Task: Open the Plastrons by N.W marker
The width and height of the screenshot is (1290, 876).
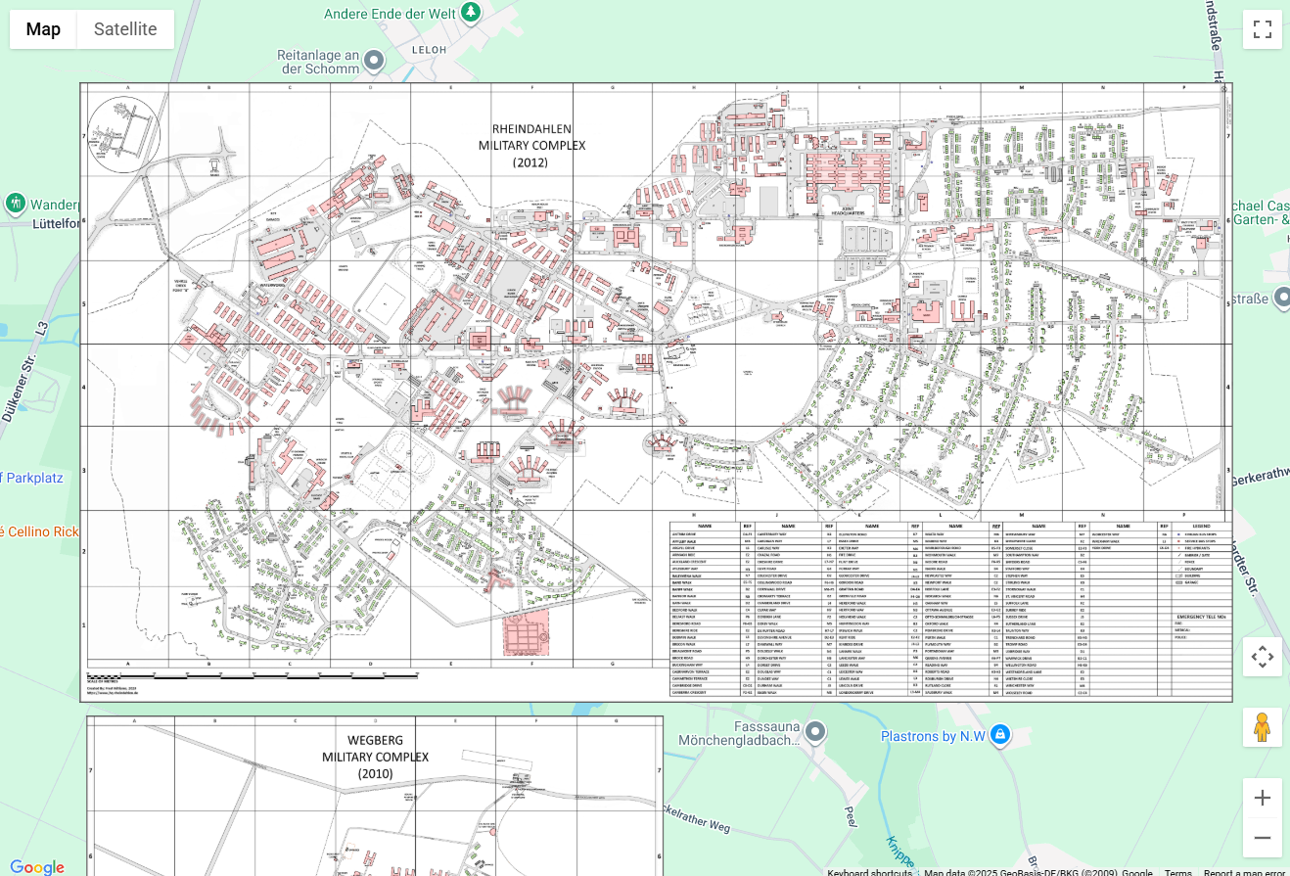Action: pyautogui.click(x=999, y=734)
